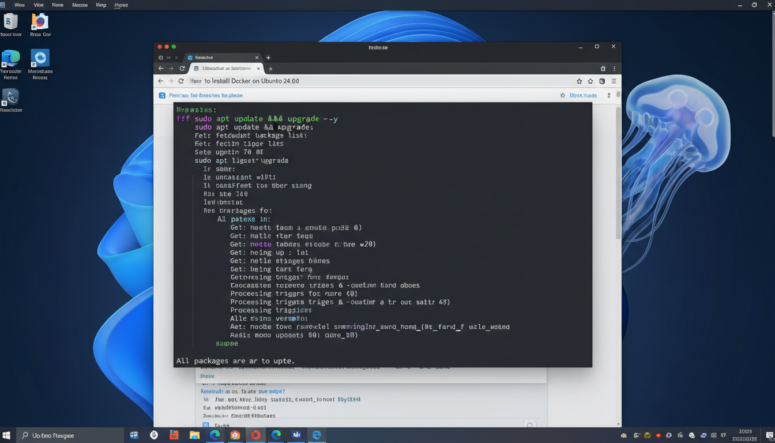Image resolution: width=775 pixels, height=443 pixels.
Task: Open the first Edge icon in the taskbar
Action: tap(215, 436)
